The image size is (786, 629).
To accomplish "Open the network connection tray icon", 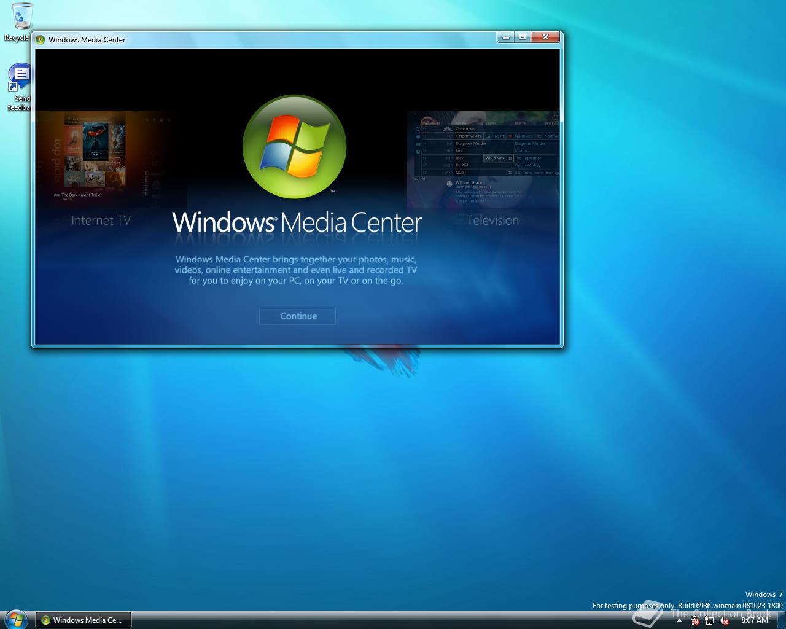I will 709,620.
